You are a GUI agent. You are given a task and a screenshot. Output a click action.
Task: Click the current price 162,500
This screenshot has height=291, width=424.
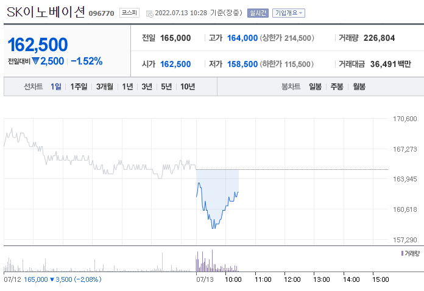click(38, 44)
